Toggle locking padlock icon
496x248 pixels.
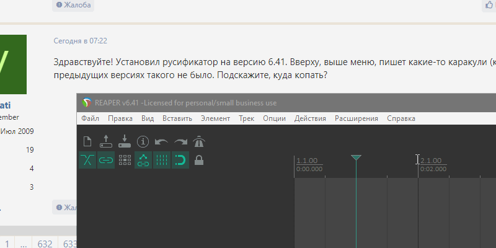tap(199, 160)
